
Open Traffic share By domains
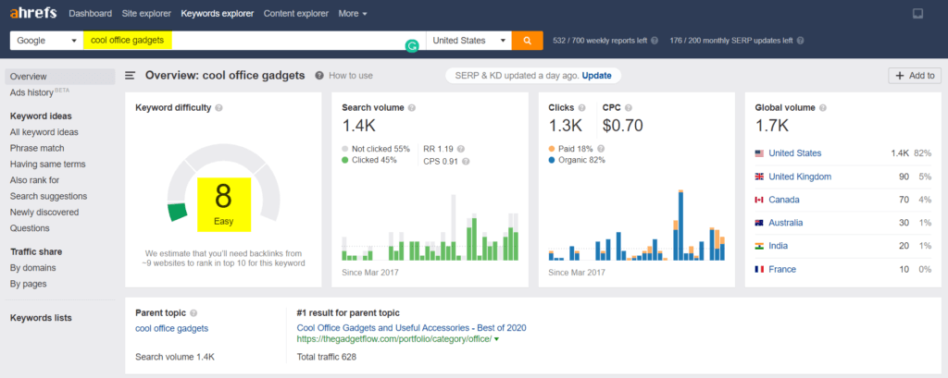[32, 267]
